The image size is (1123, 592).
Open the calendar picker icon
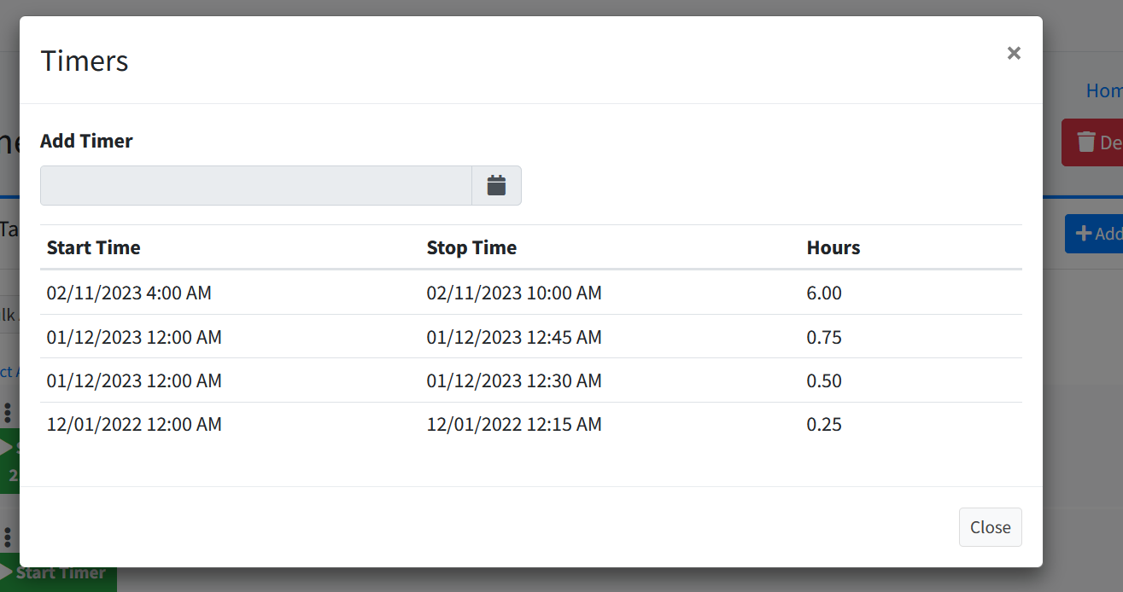point(496,185)
